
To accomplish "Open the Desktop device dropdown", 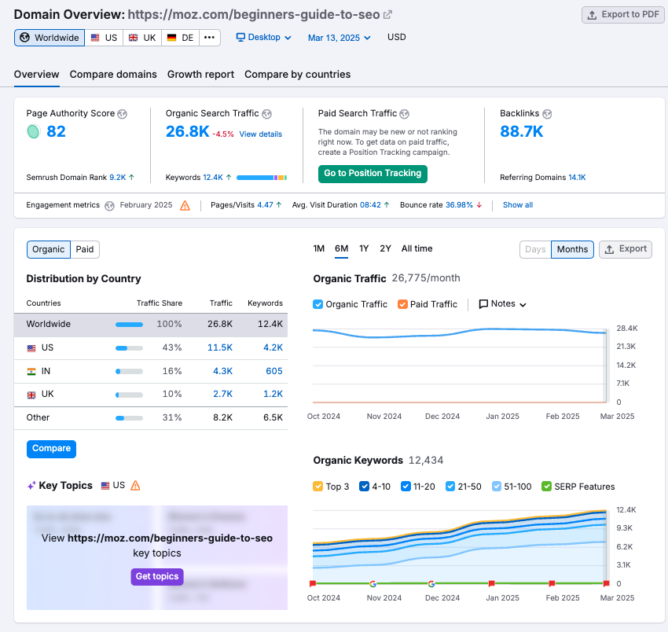I will (x=264, y=38).
